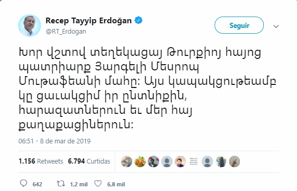Click the reply speech bubble icon

pyautogui.click(x=23, y=183)
